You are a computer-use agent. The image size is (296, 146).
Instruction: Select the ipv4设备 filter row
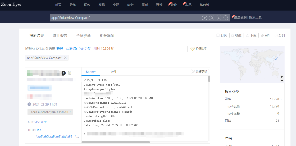(x=253, y=106)
